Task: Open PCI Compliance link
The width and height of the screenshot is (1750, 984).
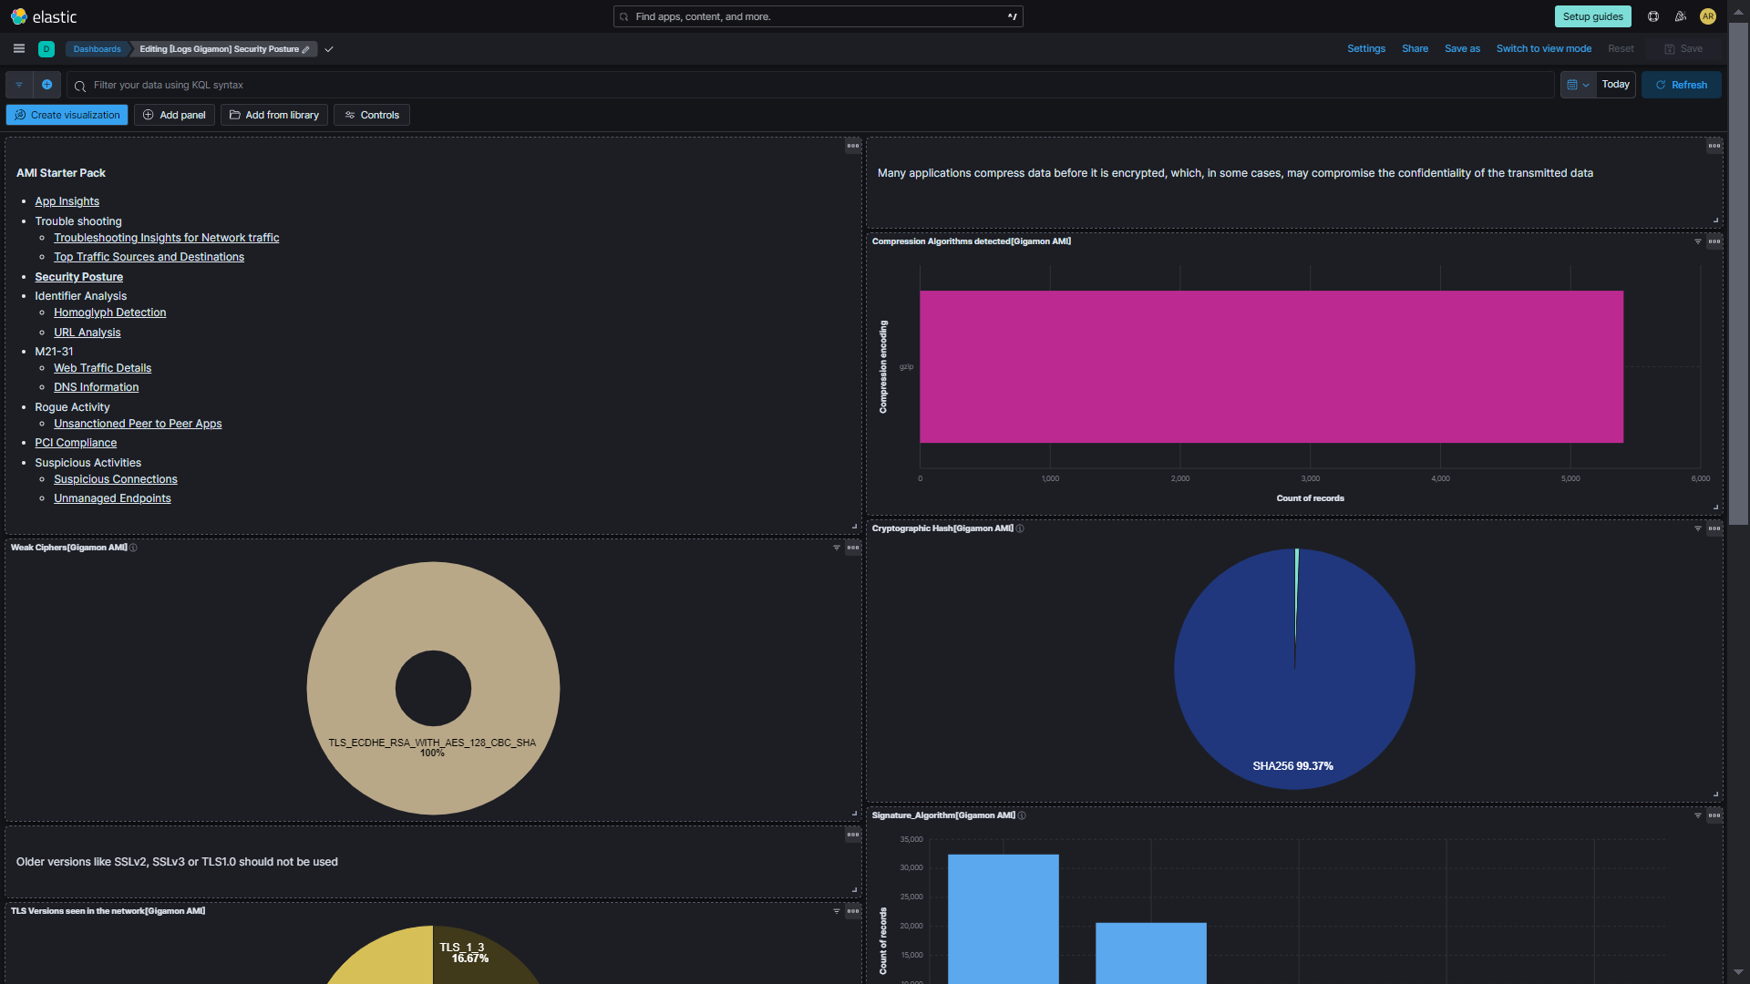Action: tap(76, 443)
